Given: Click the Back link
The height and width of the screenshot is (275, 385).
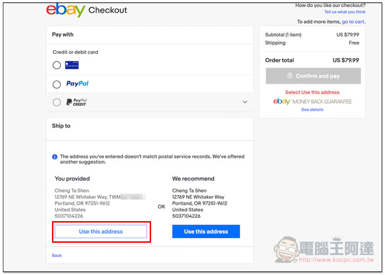Looking at the screenshot, I should point(57,255).
